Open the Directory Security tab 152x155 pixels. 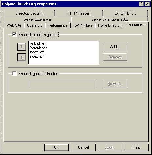tap(29, 13)
